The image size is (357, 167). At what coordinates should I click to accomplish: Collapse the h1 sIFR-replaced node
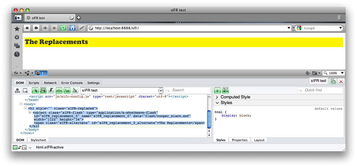25,108
